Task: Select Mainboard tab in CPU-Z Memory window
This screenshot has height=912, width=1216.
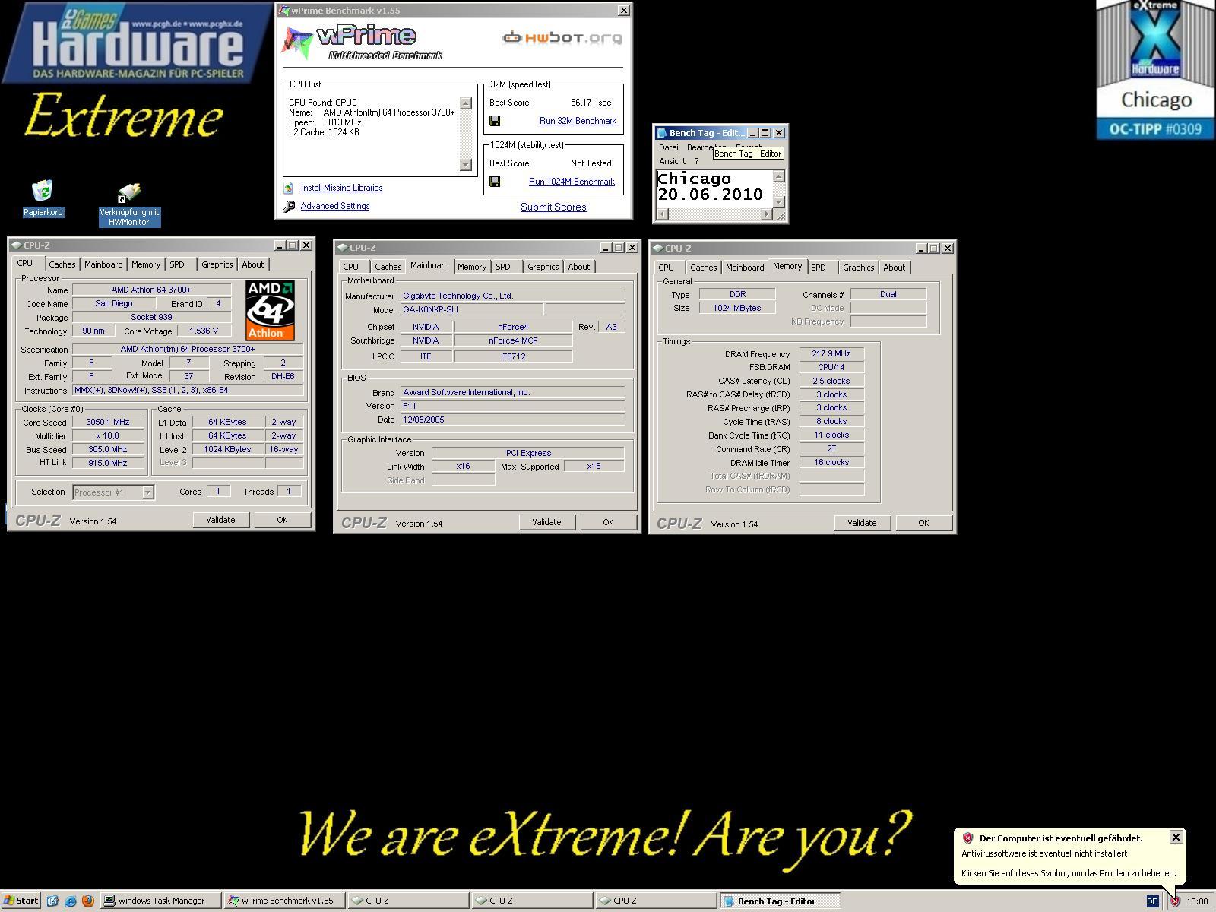Action: coord(745,268)
